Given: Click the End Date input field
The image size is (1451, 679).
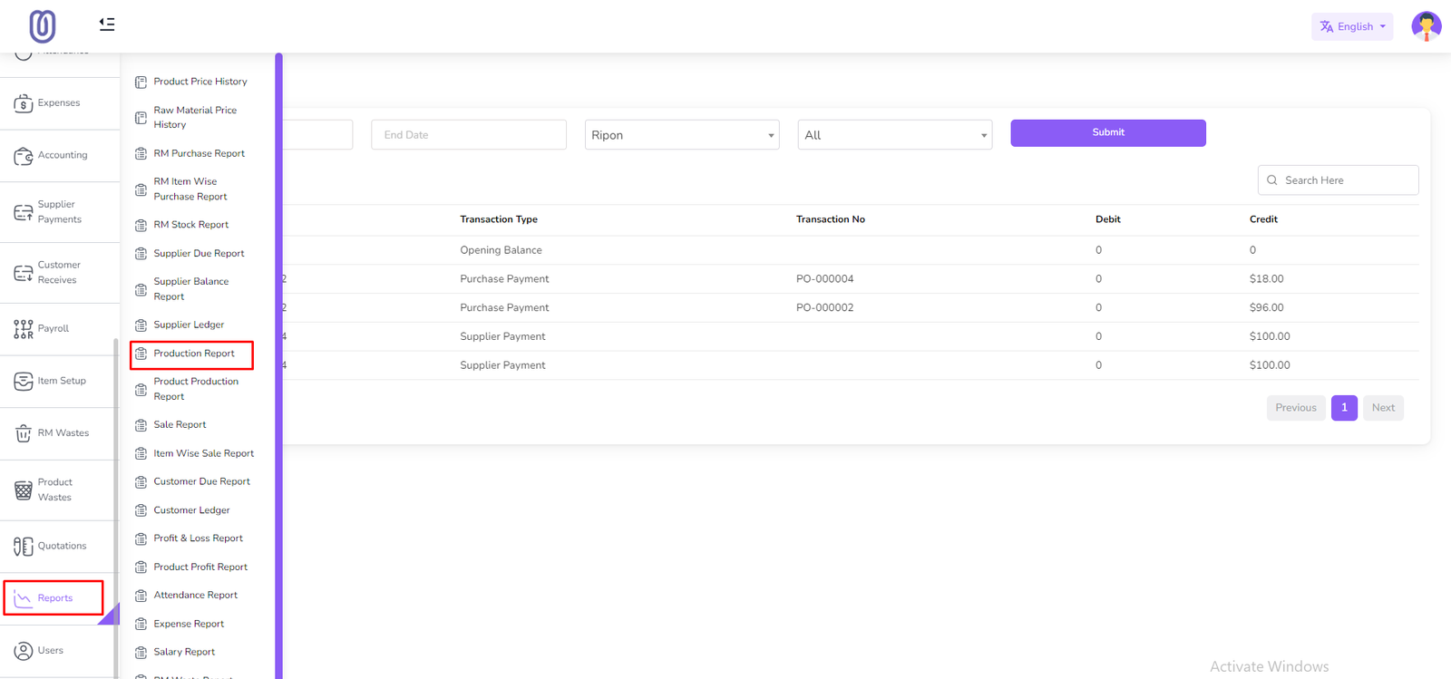Looking at the screenshot, I should point(468,135).
